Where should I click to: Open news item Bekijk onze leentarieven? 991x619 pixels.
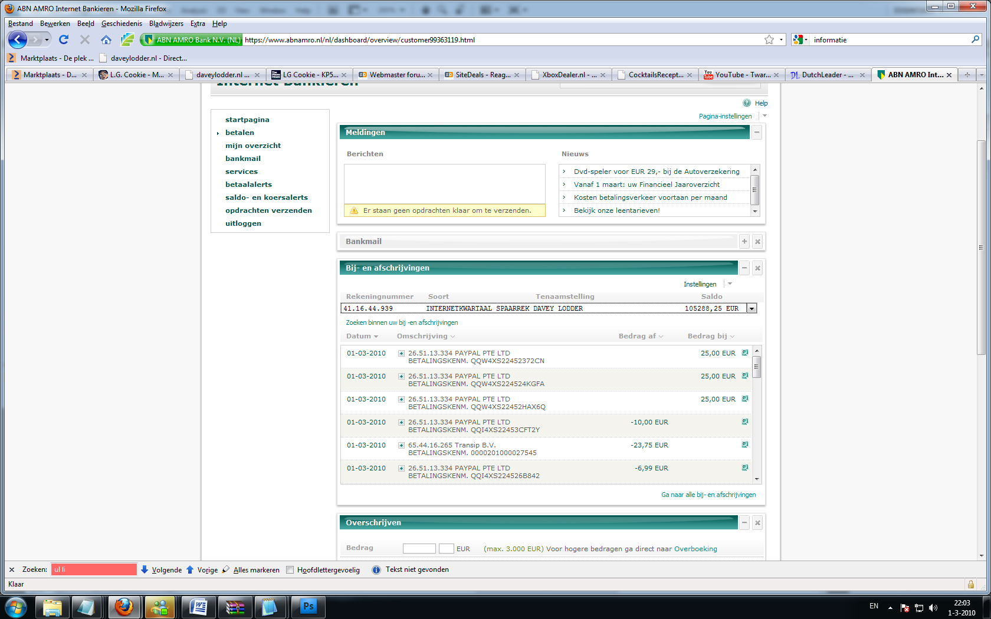pyautogui.click(x=616, y=210)
